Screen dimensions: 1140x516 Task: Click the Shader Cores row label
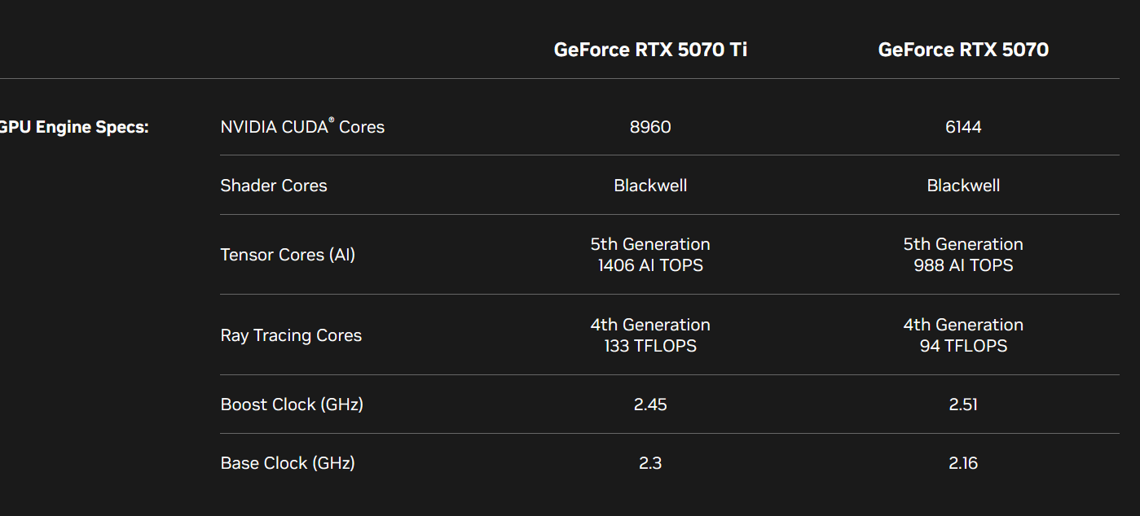click(273, 186)
